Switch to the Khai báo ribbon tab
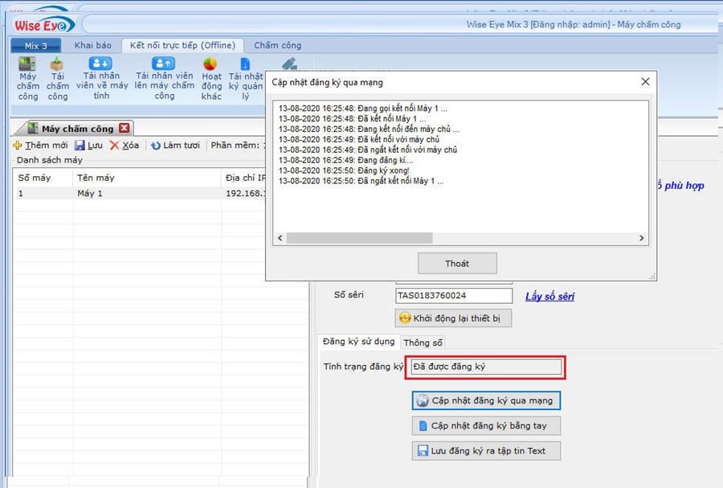Image resolution: width=723 pixels, height=488 pixels. click(92, 45)
